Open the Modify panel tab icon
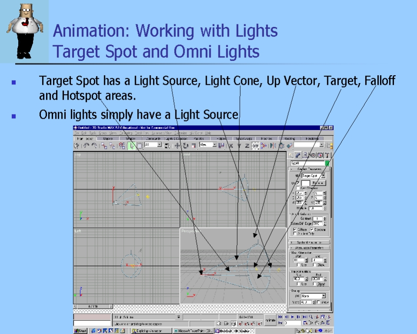 (298, 155)
